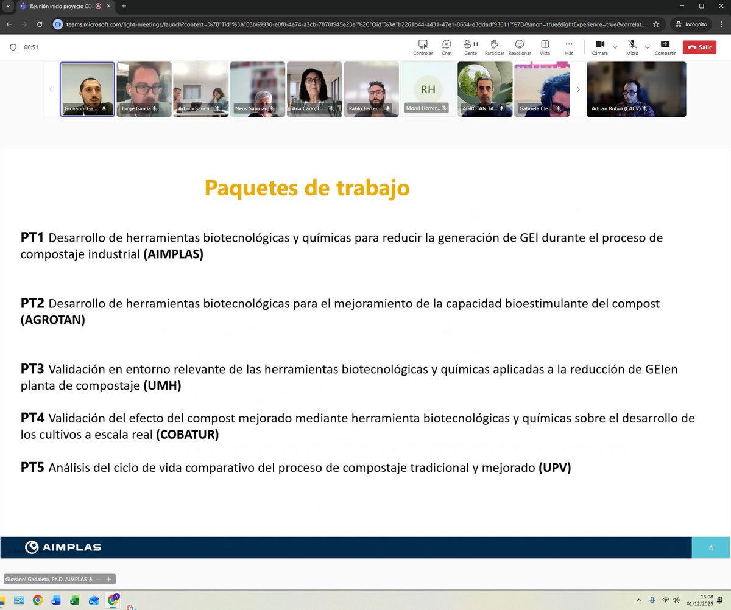
Task: Click the slide number 4
Action: (x=711, y=548)
